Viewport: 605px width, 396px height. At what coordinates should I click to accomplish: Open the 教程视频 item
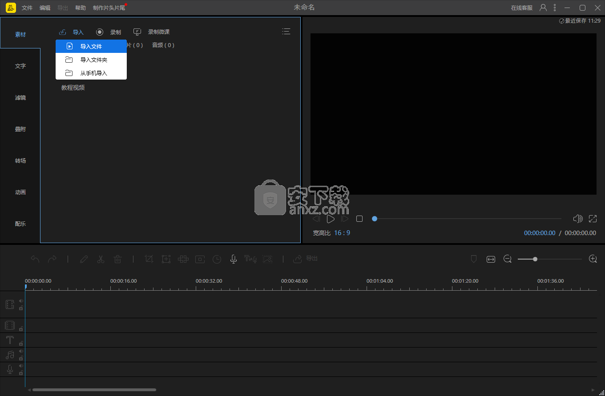(x=73, y=88)
